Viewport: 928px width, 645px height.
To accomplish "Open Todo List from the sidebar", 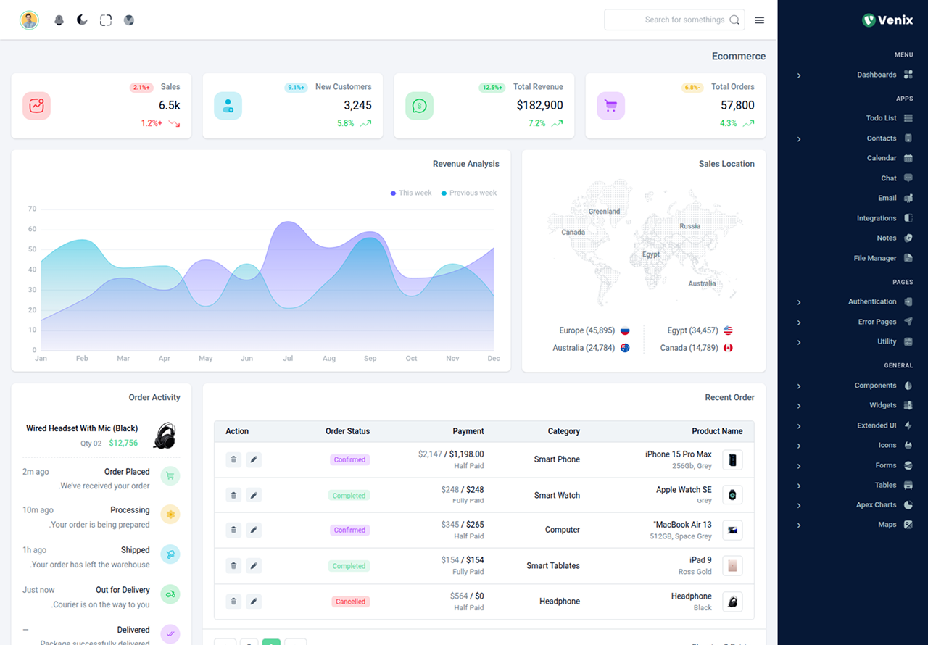I will click(x=881, y=118).
